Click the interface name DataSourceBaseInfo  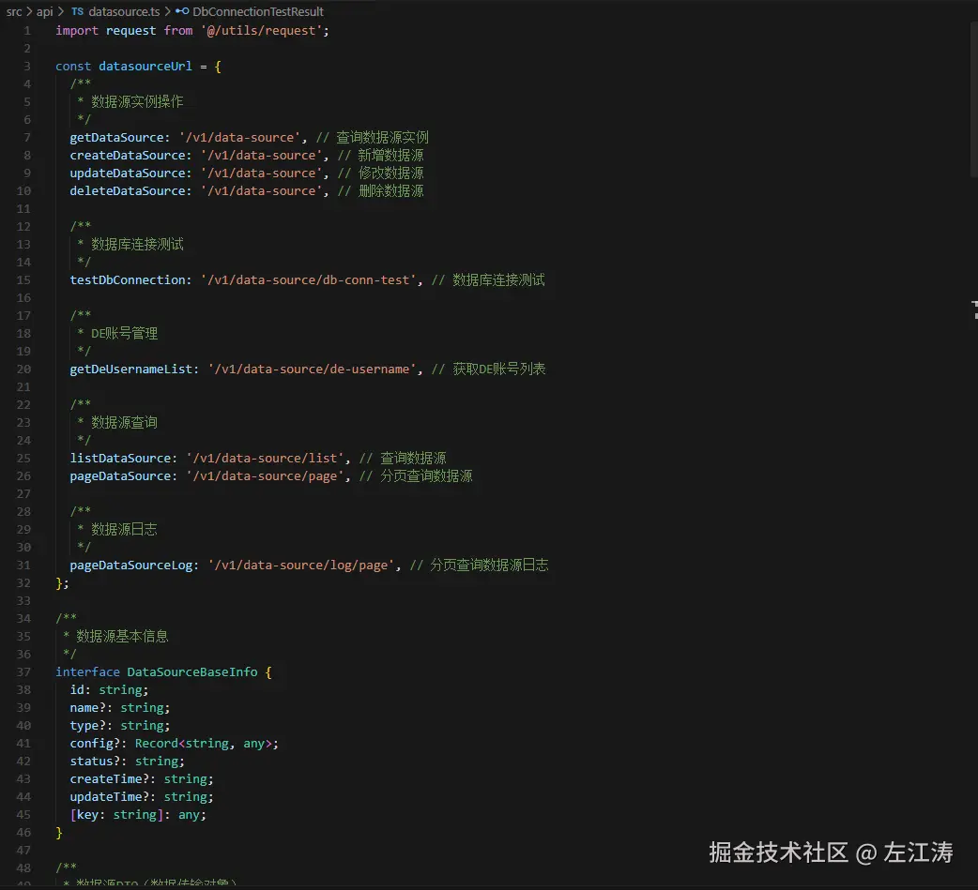192,671
